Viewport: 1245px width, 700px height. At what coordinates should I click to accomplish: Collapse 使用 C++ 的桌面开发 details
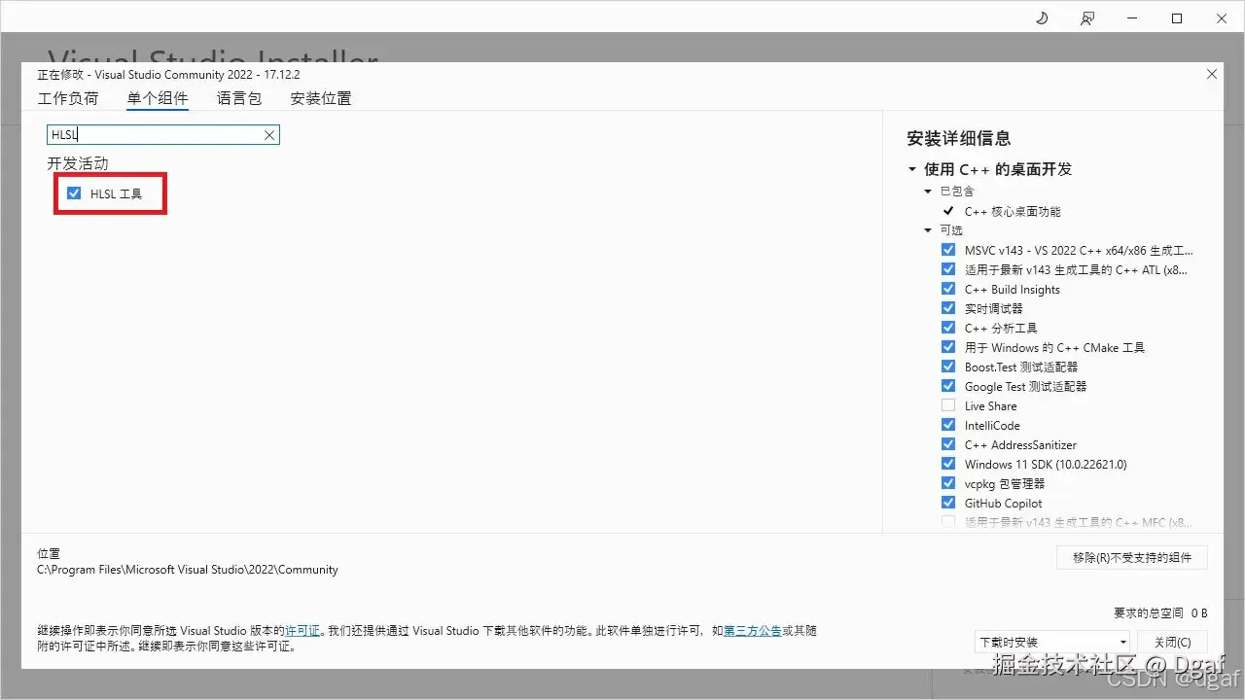click(911, 169)
